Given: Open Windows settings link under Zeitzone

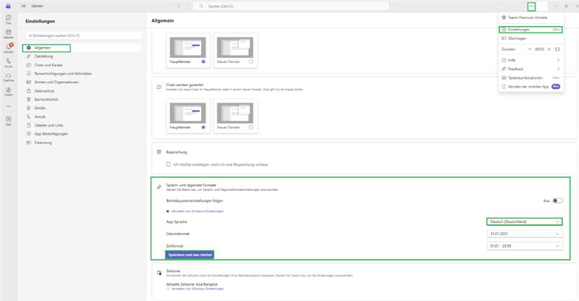Looking at the screenshot, I should pos(197,289).
